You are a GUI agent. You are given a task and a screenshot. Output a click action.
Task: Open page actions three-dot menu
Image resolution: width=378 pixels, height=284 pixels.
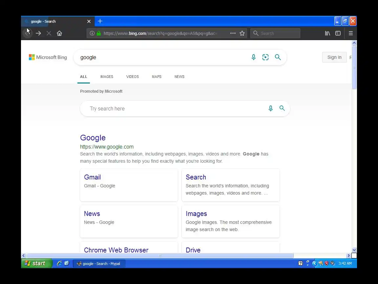tap(233, 33)
